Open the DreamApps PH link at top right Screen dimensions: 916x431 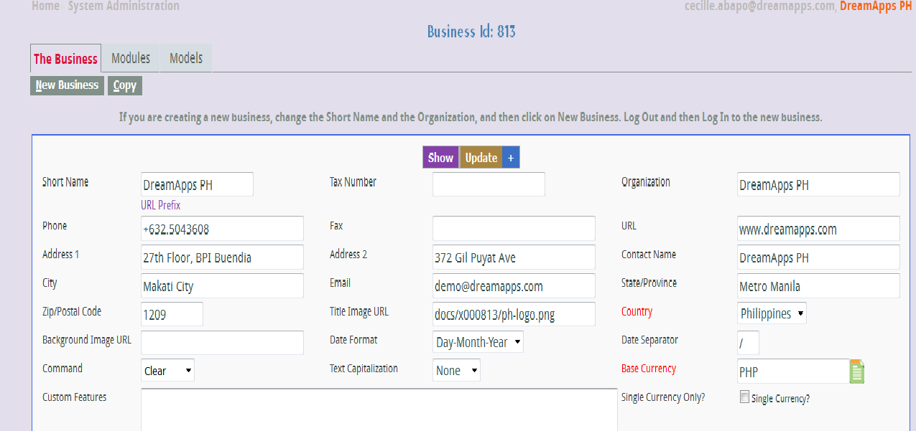coord(876,6)
